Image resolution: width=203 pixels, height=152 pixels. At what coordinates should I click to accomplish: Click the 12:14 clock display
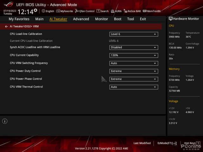[x=26, y=12]
